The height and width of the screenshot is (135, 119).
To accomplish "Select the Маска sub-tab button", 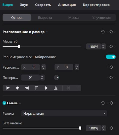I will 73,18.
